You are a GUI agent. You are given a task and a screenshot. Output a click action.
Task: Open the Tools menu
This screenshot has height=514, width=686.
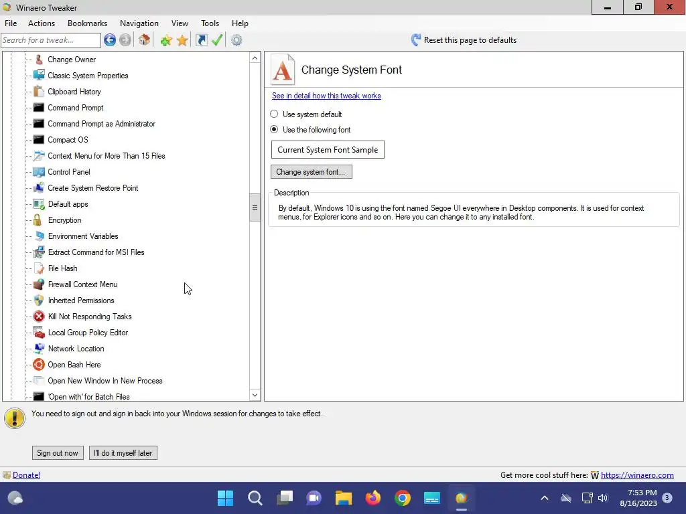210,23
